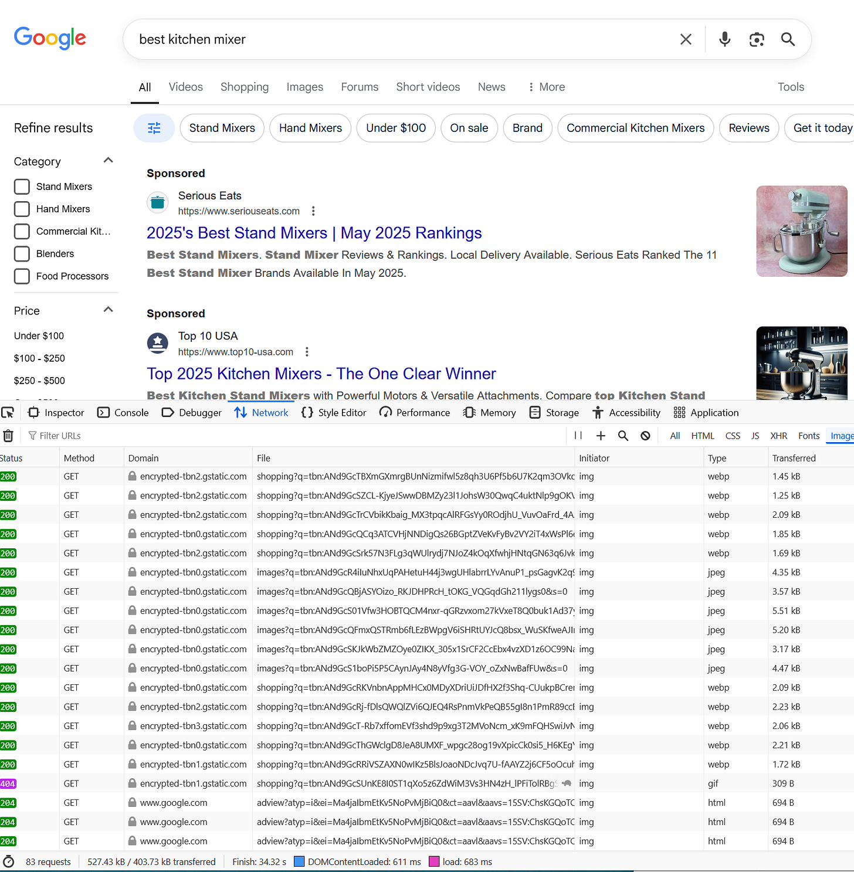Screen dimensions: 854x872
Task: Select the request with 404 status
Action: click(427, 783)
